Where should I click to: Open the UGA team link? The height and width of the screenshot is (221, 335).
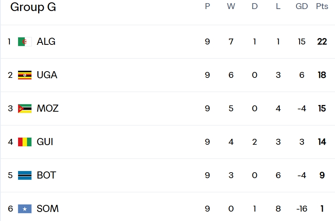pyautogui.click(x=47, y=75)
